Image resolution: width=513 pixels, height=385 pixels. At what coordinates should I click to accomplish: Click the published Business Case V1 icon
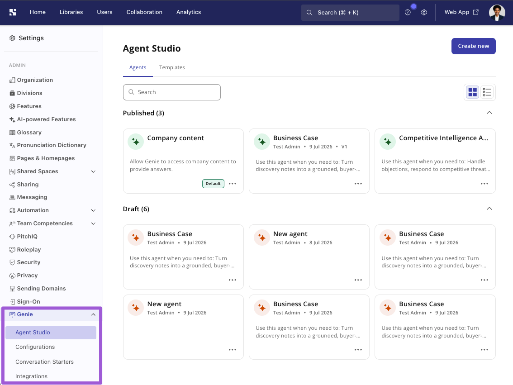pos(262,142)
